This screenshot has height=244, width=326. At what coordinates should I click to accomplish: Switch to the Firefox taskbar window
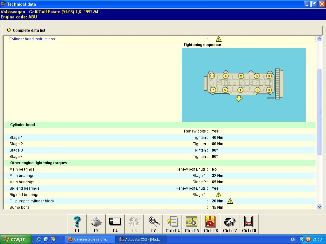(90, 239)
